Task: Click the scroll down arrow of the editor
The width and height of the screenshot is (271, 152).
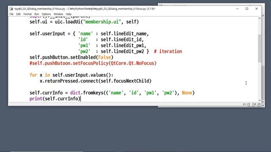Action: [260, 100]
